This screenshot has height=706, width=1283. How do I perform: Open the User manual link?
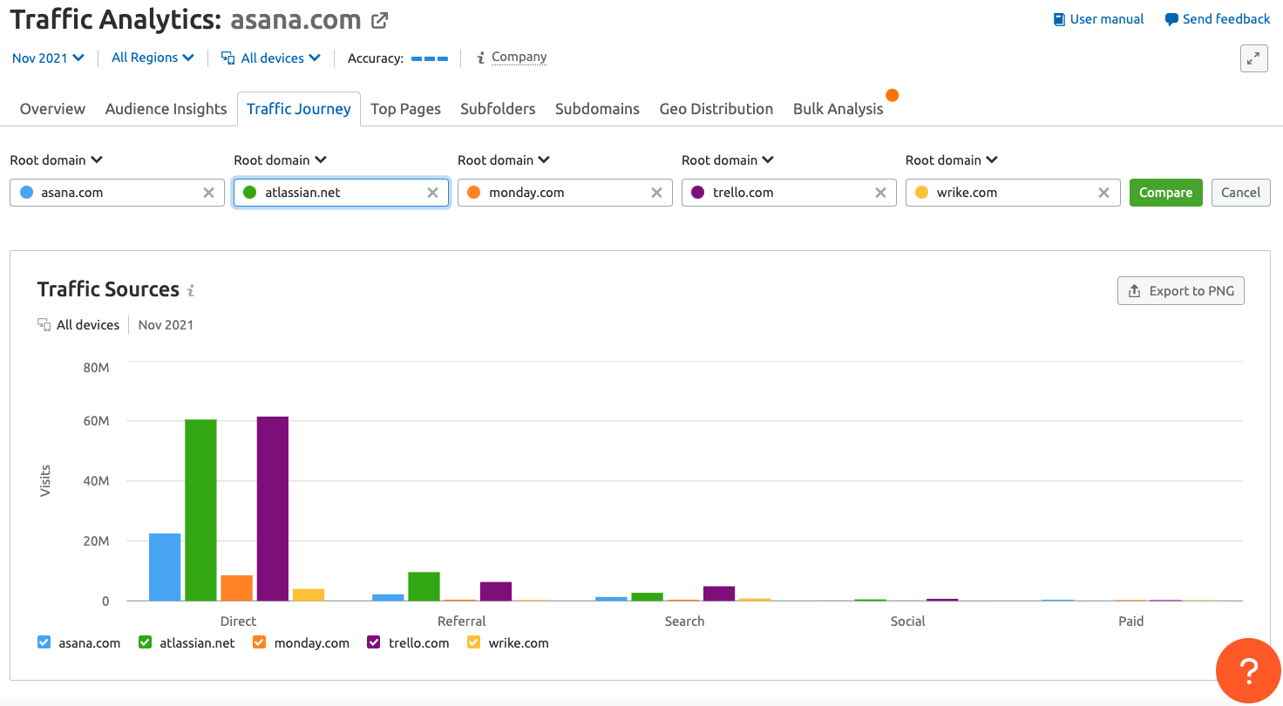click(1098, 19)
